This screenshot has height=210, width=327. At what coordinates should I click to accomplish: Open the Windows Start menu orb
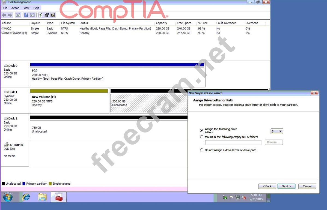click(x=8, y=197)
